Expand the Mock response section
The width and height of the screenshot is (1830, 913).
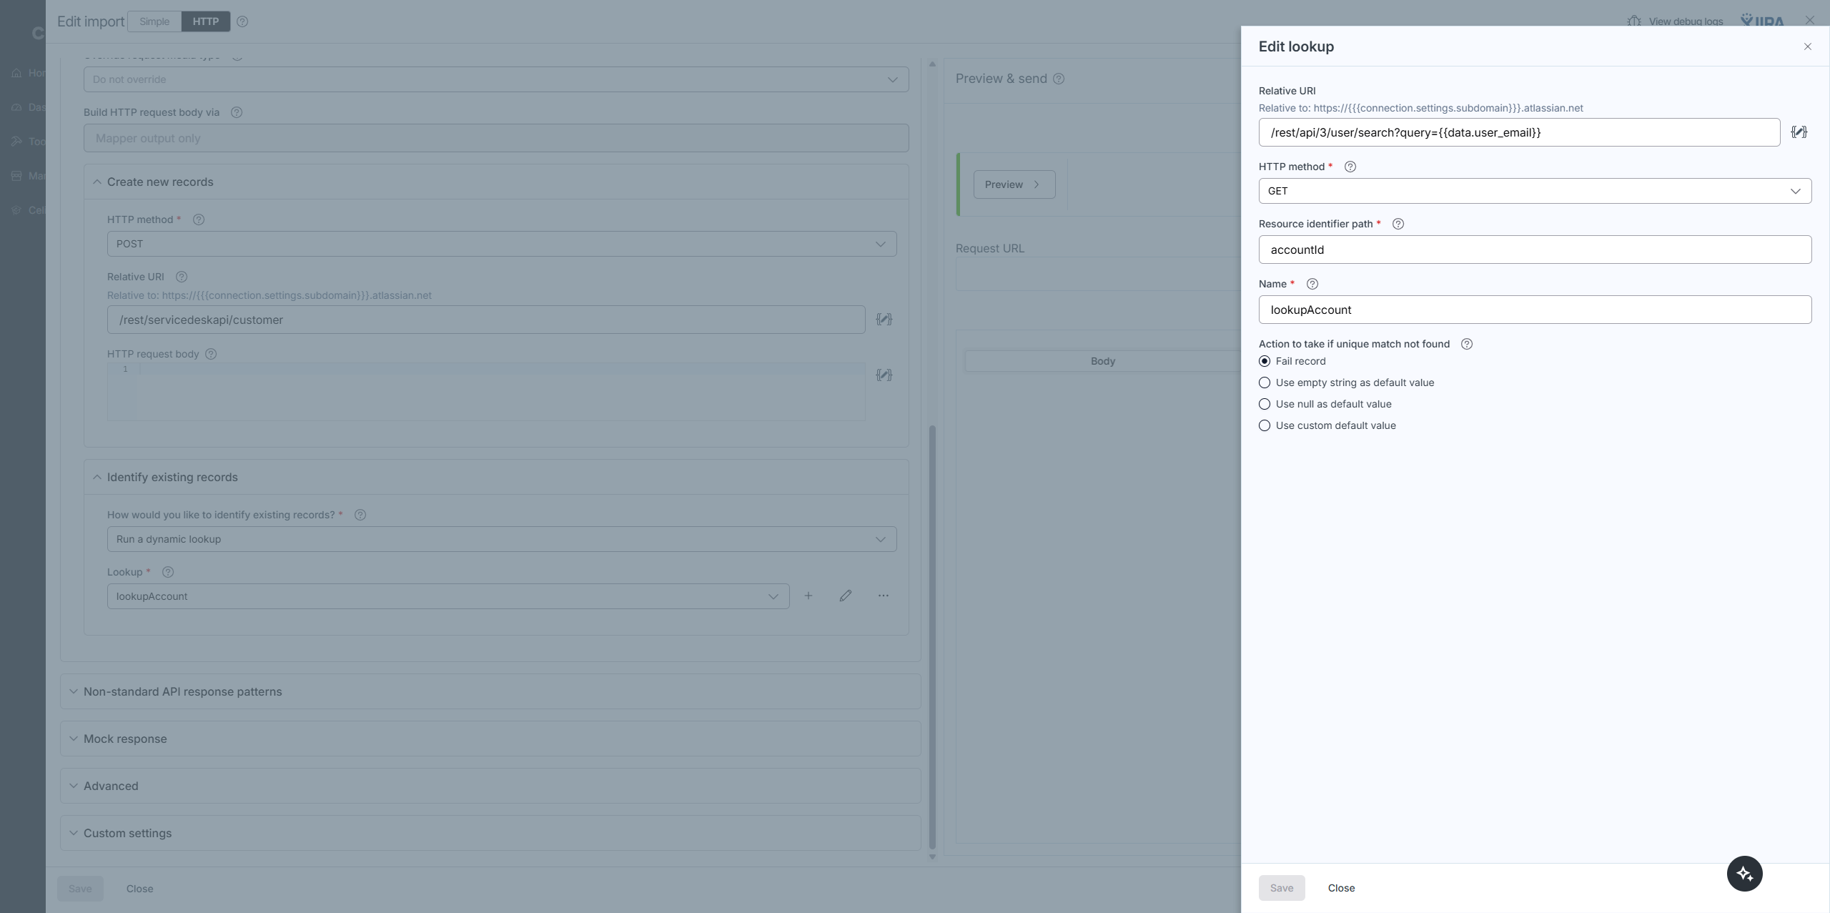coord(125,739)
